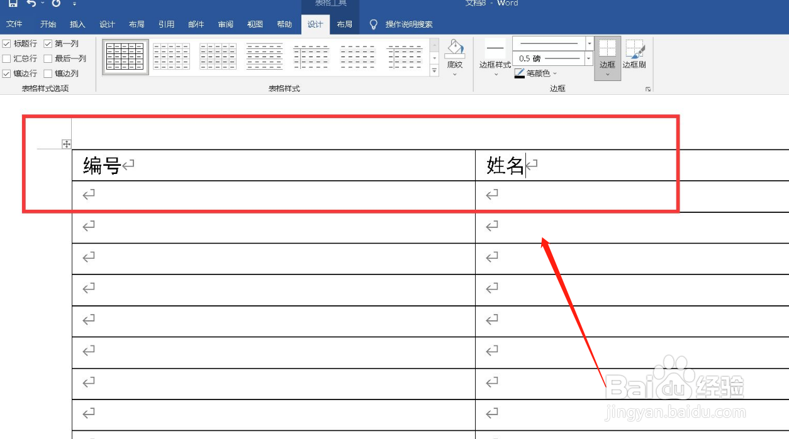The image size is (789, 439).
Task: Select the second table style thumbnail
Action: coord(172,57)
